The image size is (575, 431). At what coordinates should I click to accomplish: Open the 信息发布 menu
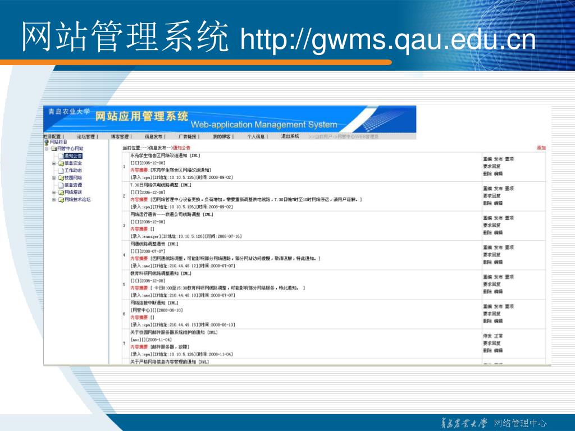154,136
